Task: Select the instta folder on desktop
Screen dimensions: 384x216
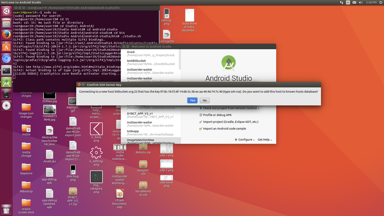Action: [26, 130]
